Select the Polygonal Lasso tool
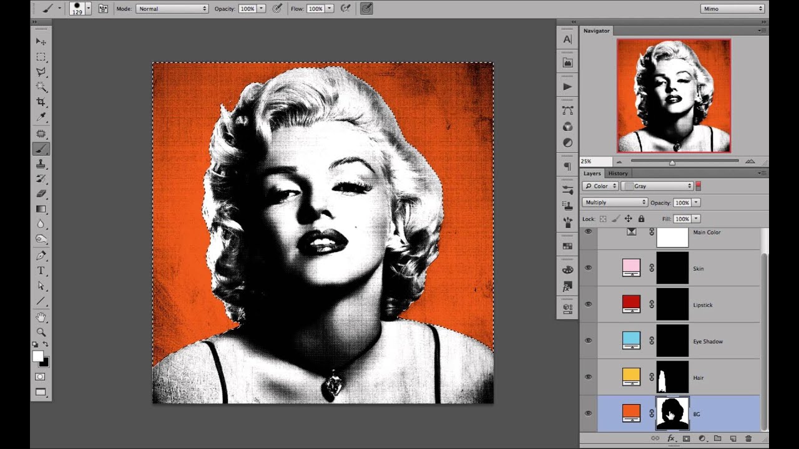Viewport: 799px width, 449px height. point(41,72)
